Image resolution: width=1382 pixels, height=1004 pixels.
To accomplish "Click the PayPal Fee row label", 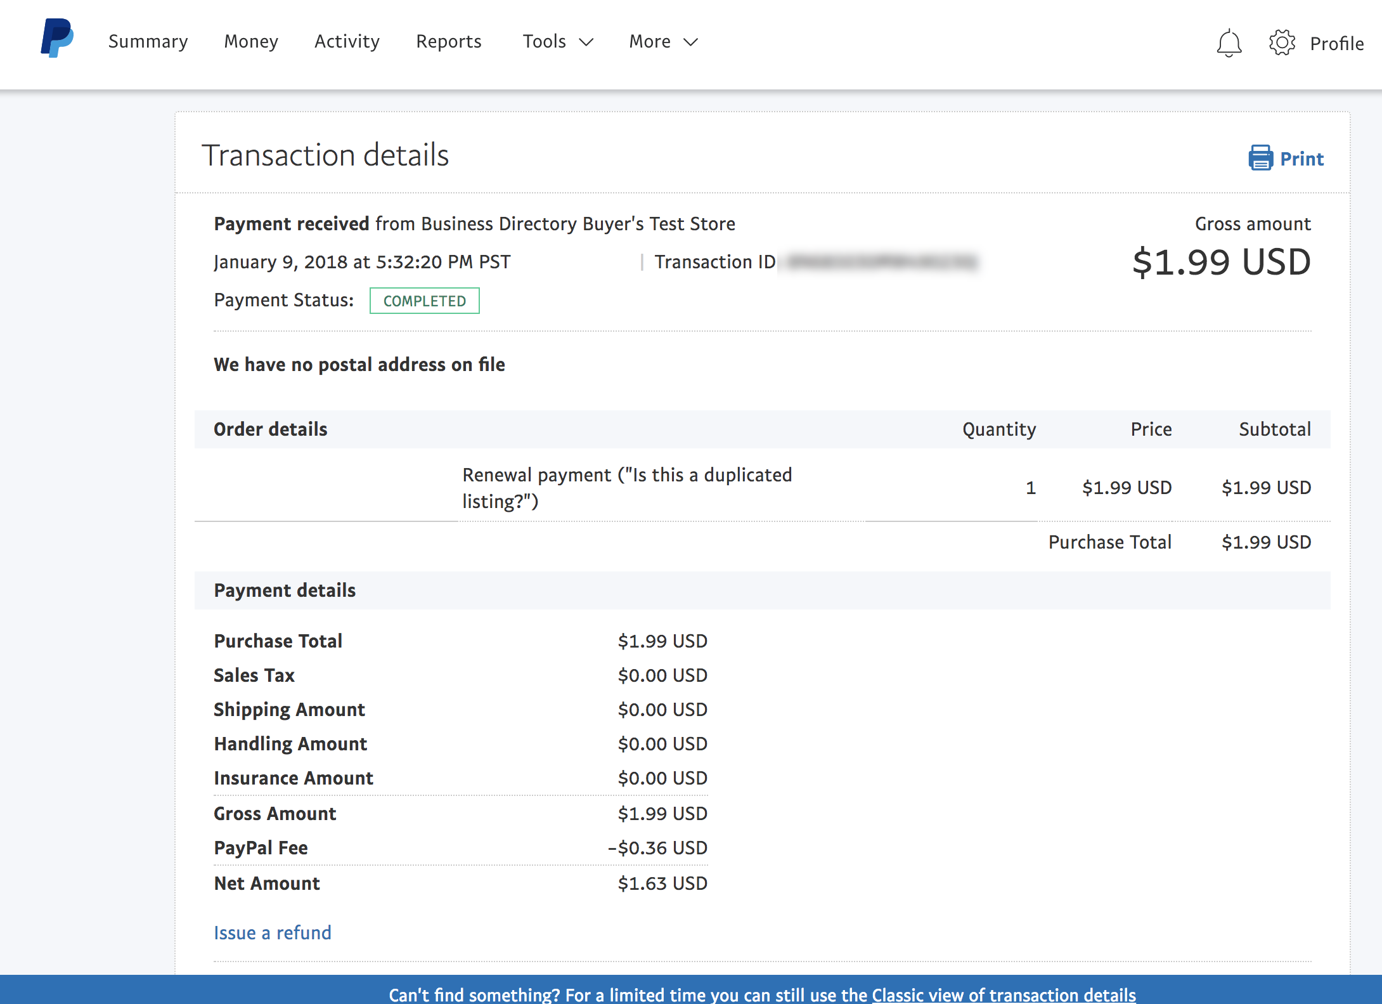I will [x=261, y=848].
